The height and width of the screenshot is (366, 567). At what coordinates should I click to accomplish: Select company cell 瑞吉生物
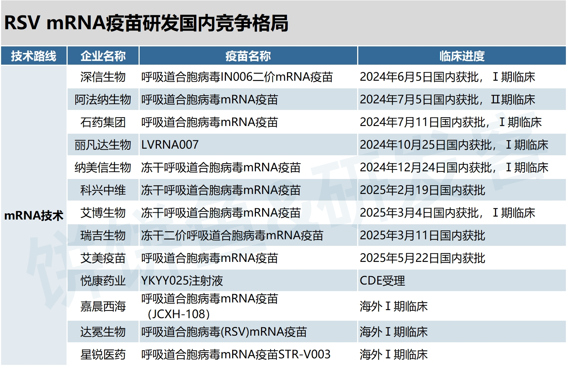coord(103,235)
